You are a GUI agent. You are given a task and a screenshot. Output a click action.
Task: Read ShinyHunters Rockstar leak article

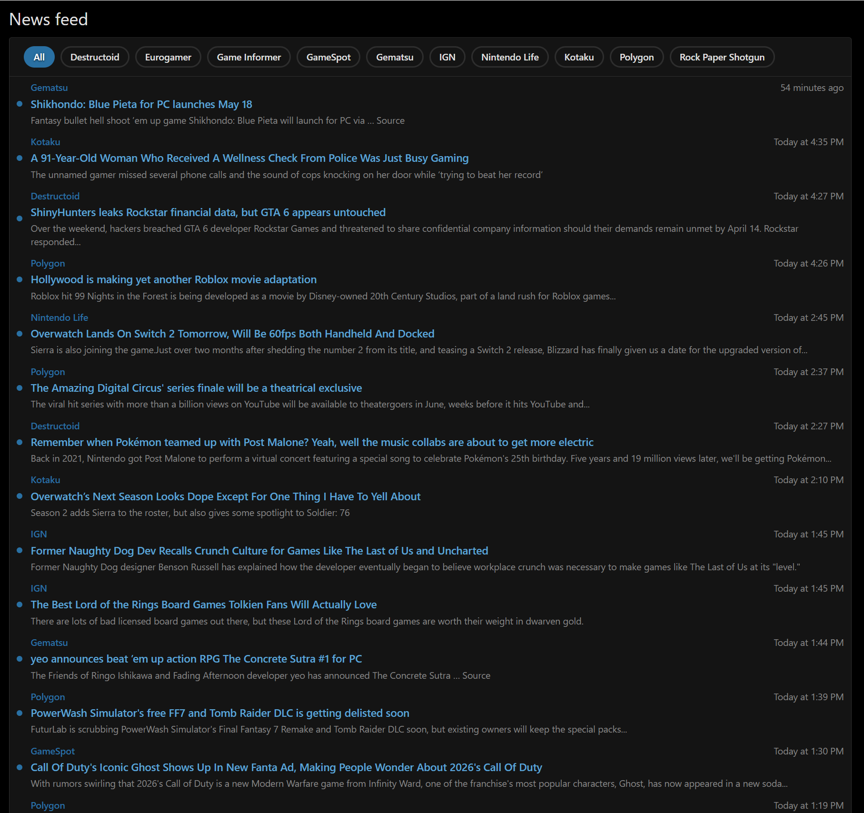(208, 212)
